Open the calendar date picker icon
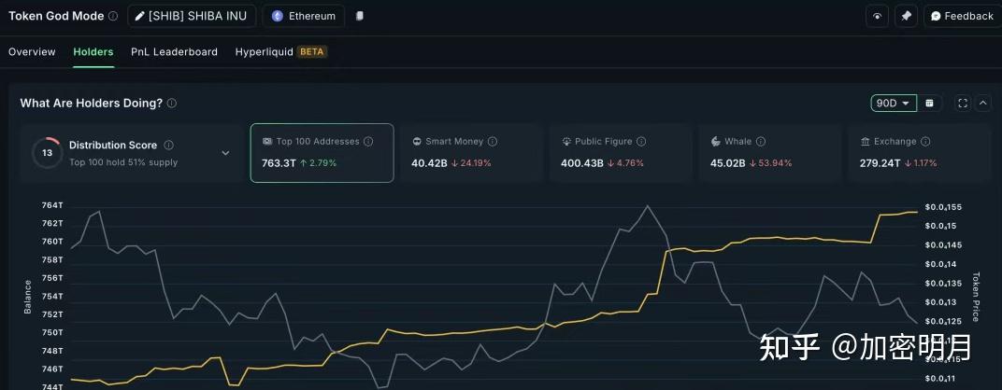 click(x=929, y=103)
